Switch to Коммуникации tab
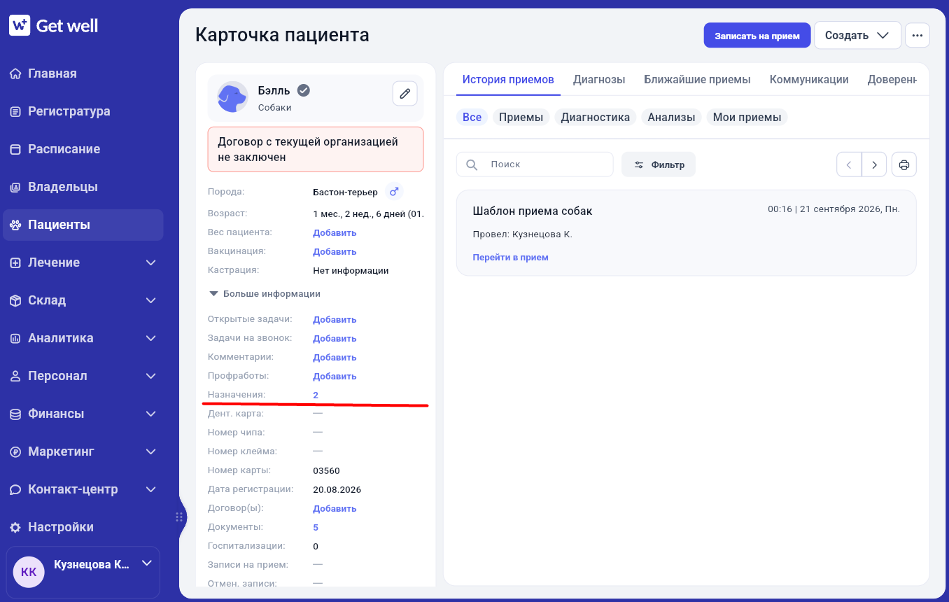 809,80
